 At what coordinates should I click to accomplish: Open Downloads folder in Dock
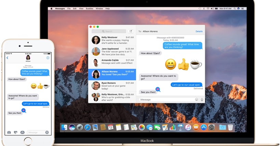(x=223, y=127)
